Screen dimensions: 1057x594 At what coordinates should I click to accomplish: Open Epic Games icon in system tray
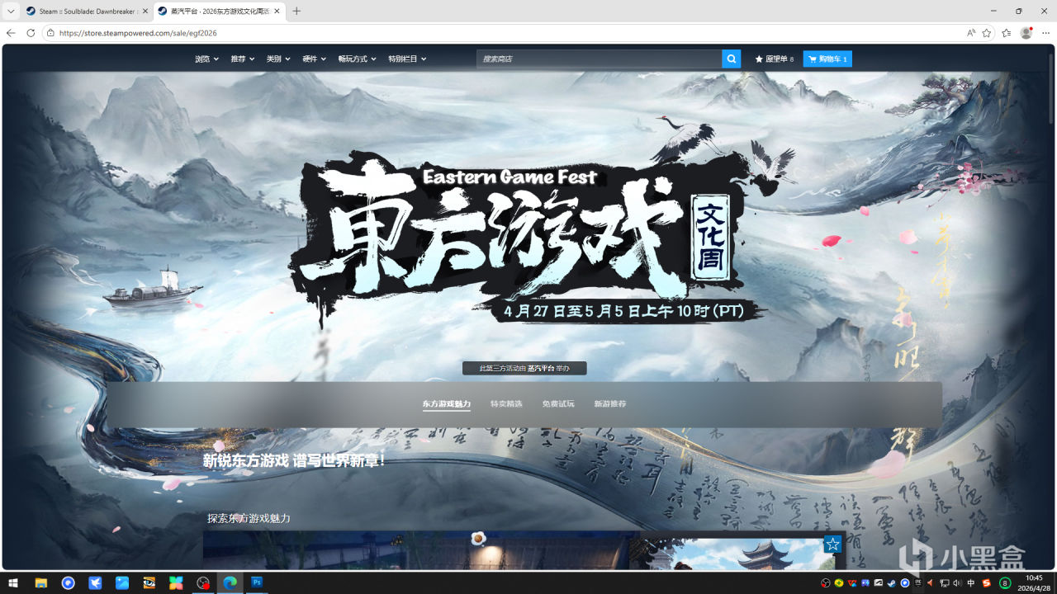pos(918,583)
